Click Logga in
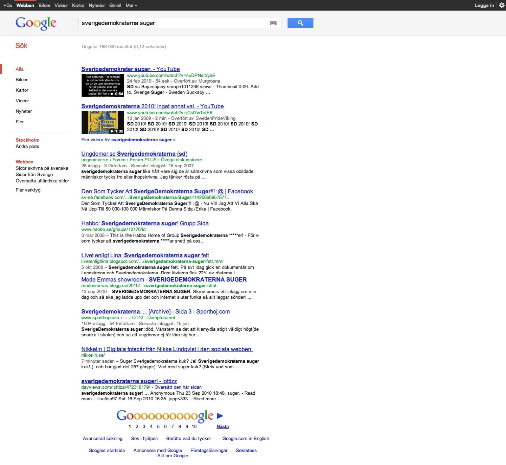 (484, 5)
